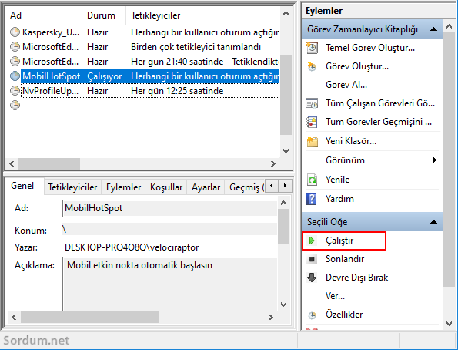Select the MobilHotSpot task row

coord(145,76)
